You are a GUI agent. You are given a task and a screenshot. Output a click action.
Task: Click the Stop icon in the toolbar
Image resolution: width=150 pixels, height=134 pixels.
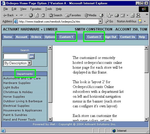click(x=31, y=15)
